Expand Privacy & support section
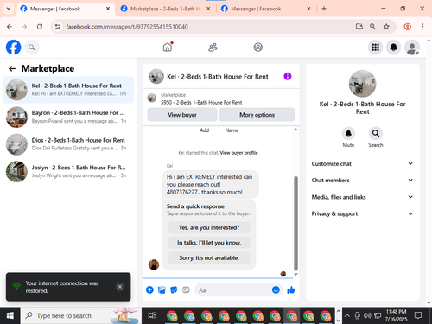 [x=362, y=213]
